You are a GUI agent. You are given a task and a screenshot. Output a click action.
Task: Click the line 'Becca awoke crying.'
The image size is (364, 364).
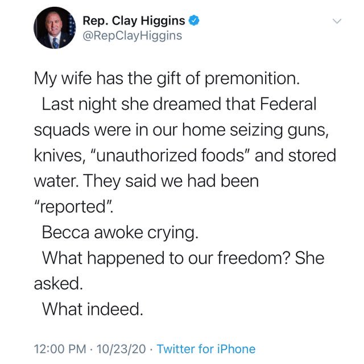point(120,233)
